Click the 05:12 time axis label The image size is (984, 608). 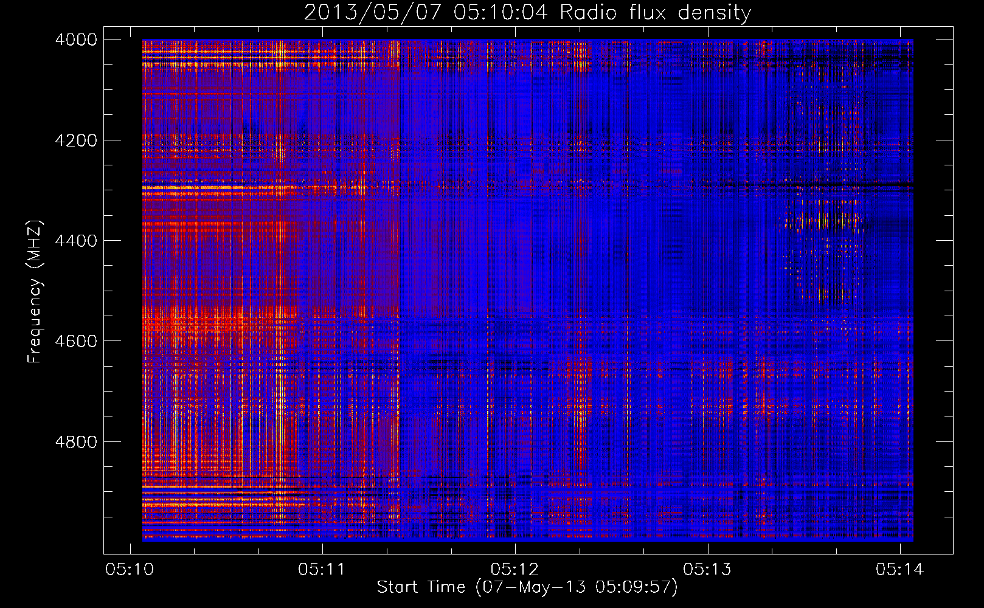coord(515,570)
